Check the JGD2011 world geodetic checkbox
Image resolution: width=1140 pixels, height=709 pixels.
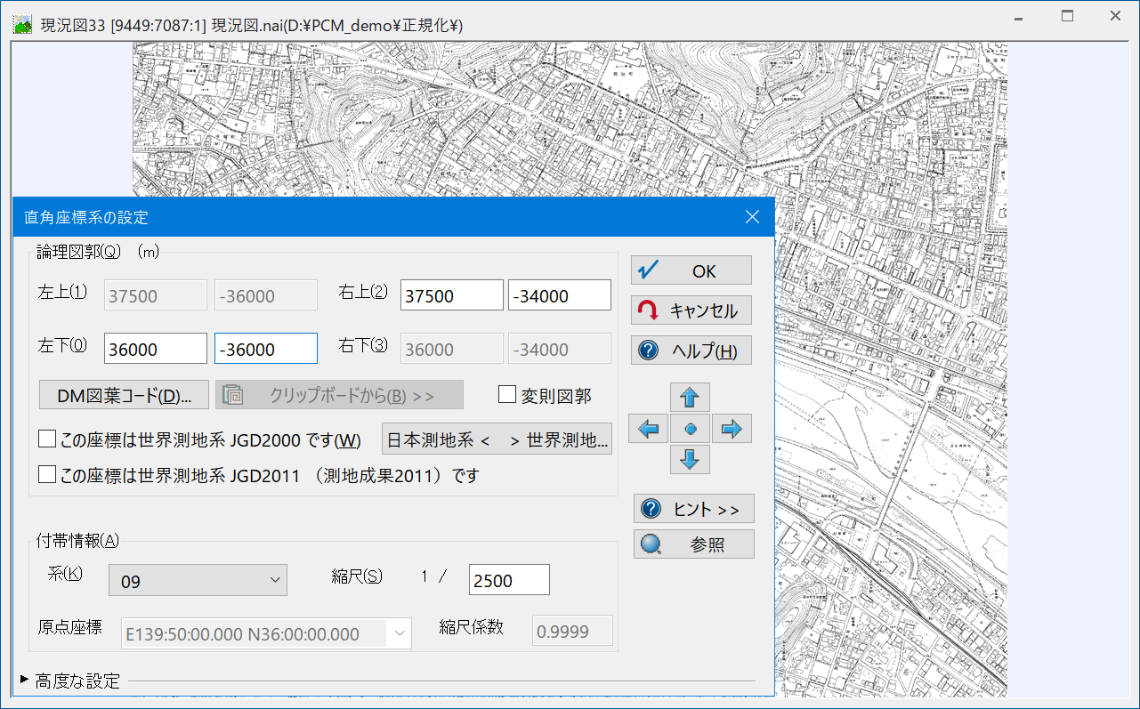click(x=47, y=475)
